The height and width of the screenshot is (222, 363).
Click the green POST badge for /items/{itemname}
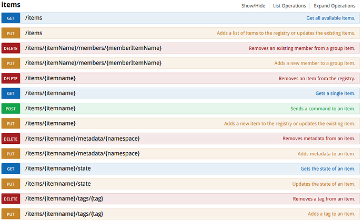coord(11,109)
